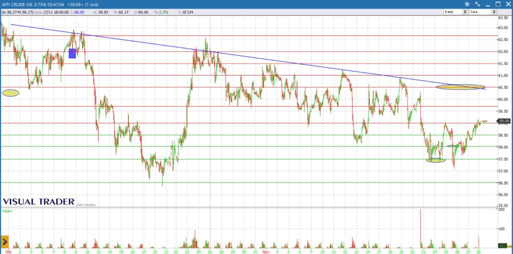
Task: Click the yellow arrow expand button at bottom left
Action: point(5,242)
